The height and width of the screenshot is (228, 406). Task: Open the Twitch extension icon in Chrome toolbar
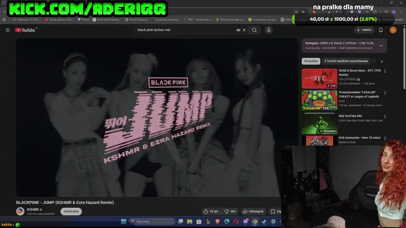click(359, 12)
